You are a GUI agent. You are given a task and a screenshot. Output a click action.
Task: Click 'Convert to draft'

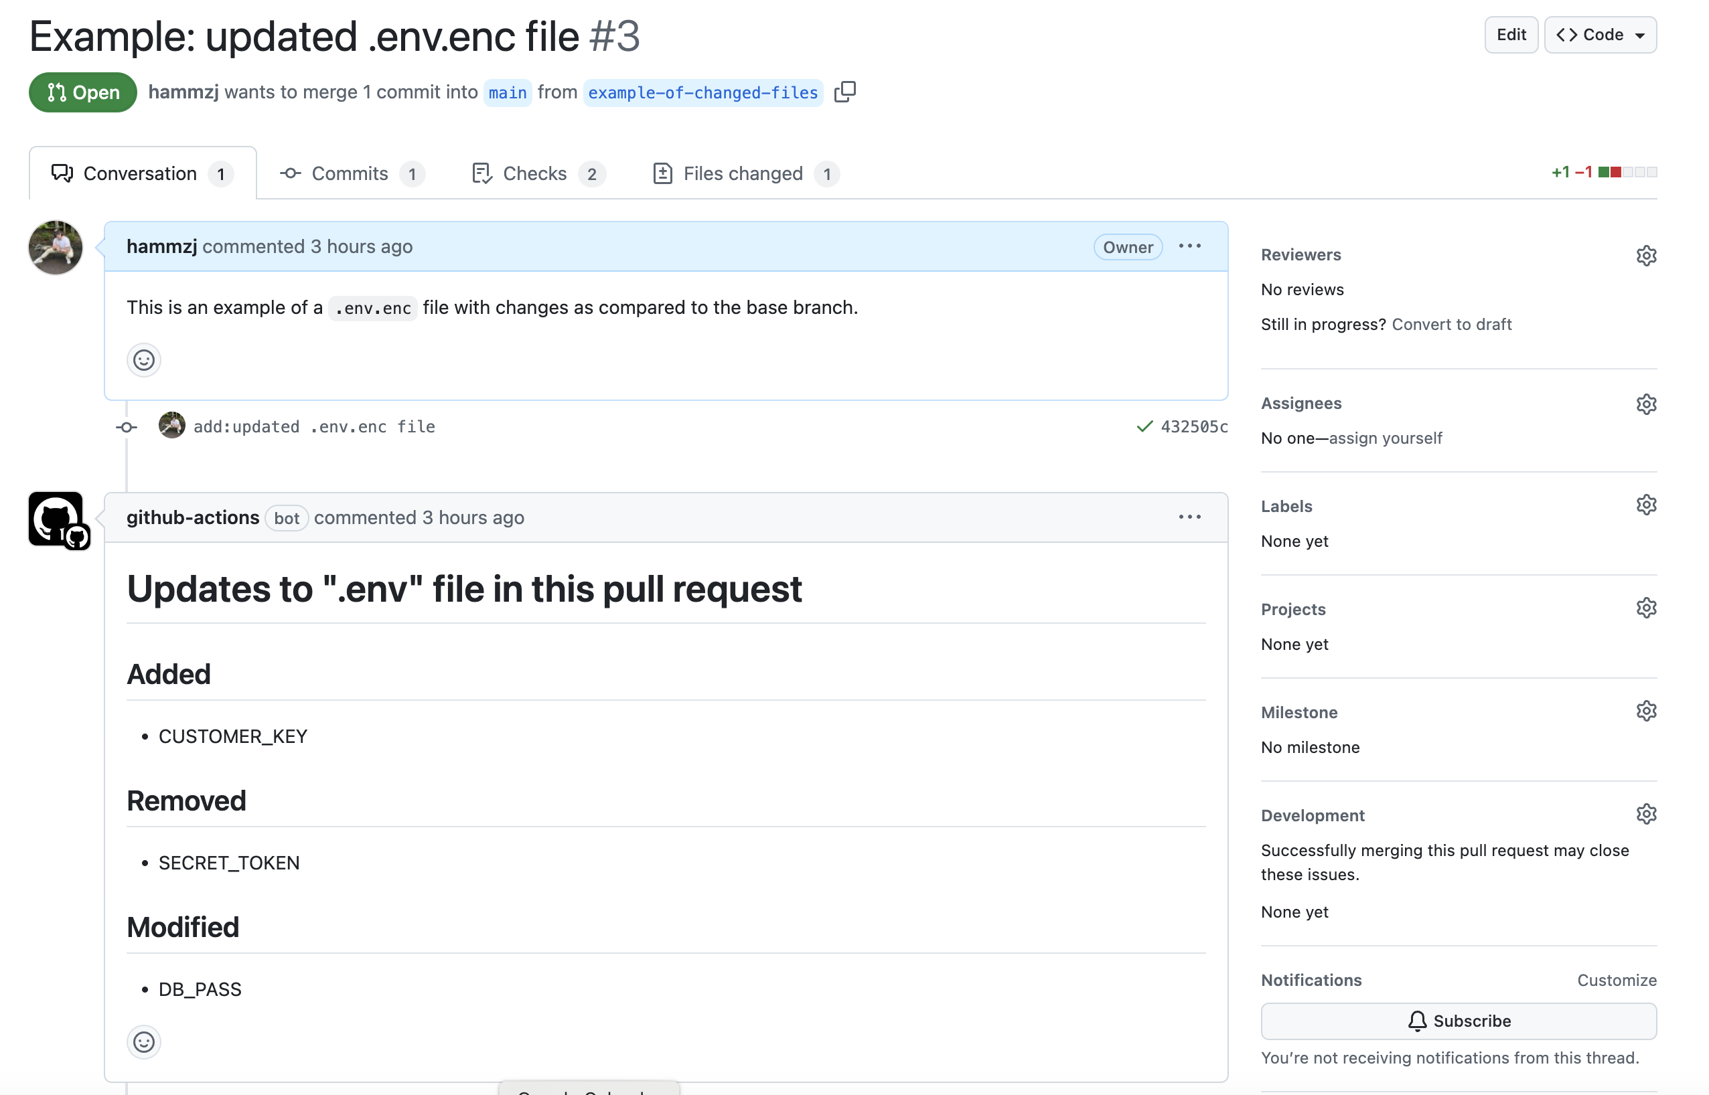pos(1451,324)
